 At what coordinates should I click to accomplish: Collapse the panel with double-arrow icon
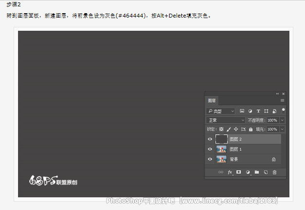tap(277, 94)
